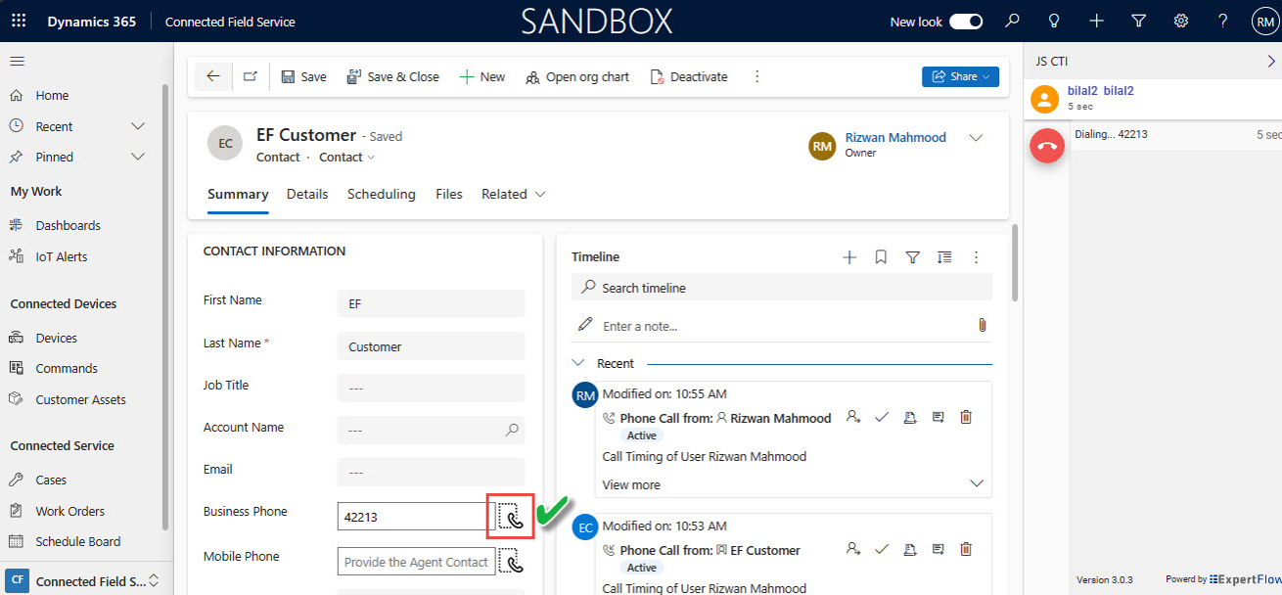Click the dial icon next to Business Phone
1282x595 pixels.
click(x=510, y=516)
